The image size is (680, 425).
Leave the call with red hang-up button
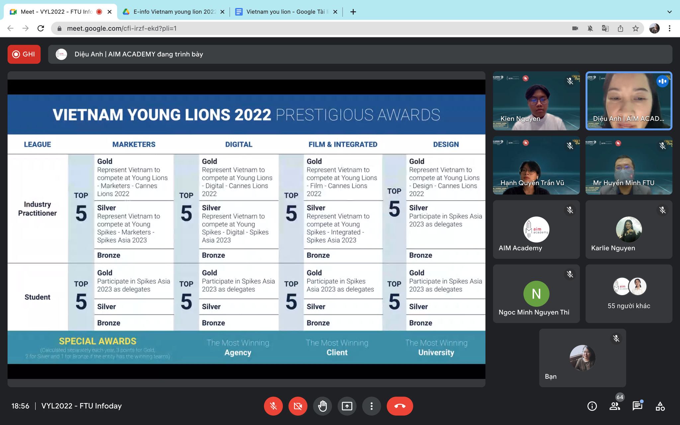pyautogui.click(x=400, y=406)
